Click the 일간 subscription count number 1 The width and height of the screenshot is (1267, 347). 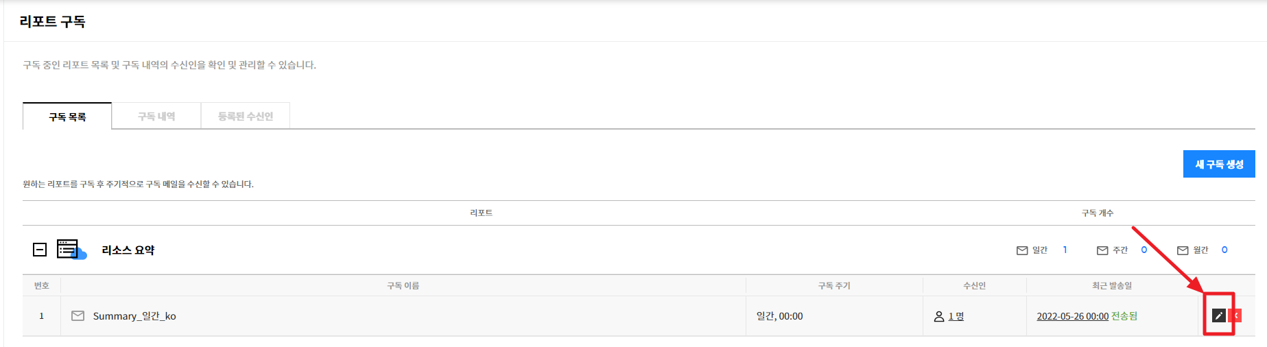[1065, 250]
